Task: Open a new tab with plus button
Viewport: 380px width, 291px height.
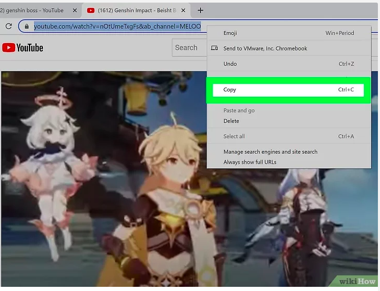Action: [x=200, y=10]
